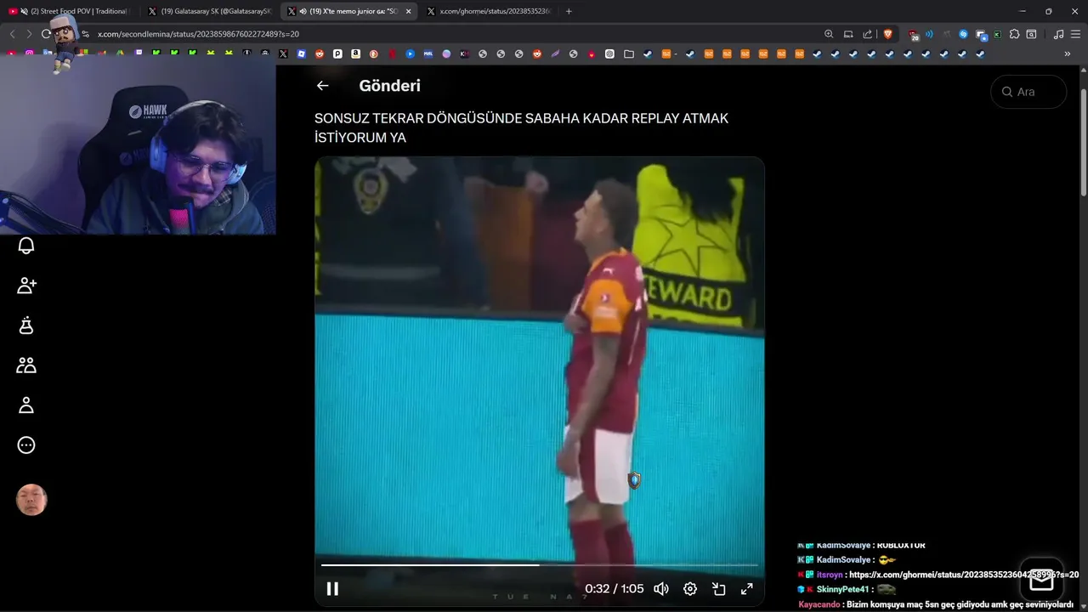Open the extension with the 20 badge
This screenshot has width=1088, height=612.
pos(914,35)
